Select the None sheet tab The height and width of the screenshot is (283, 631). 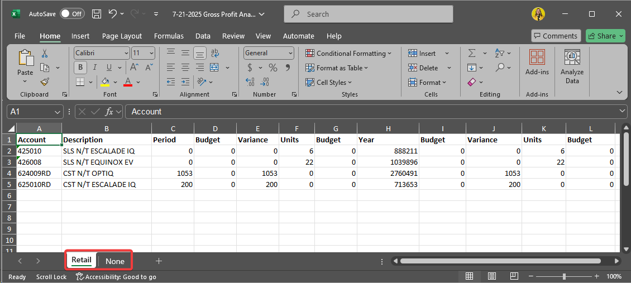(115, 261)
